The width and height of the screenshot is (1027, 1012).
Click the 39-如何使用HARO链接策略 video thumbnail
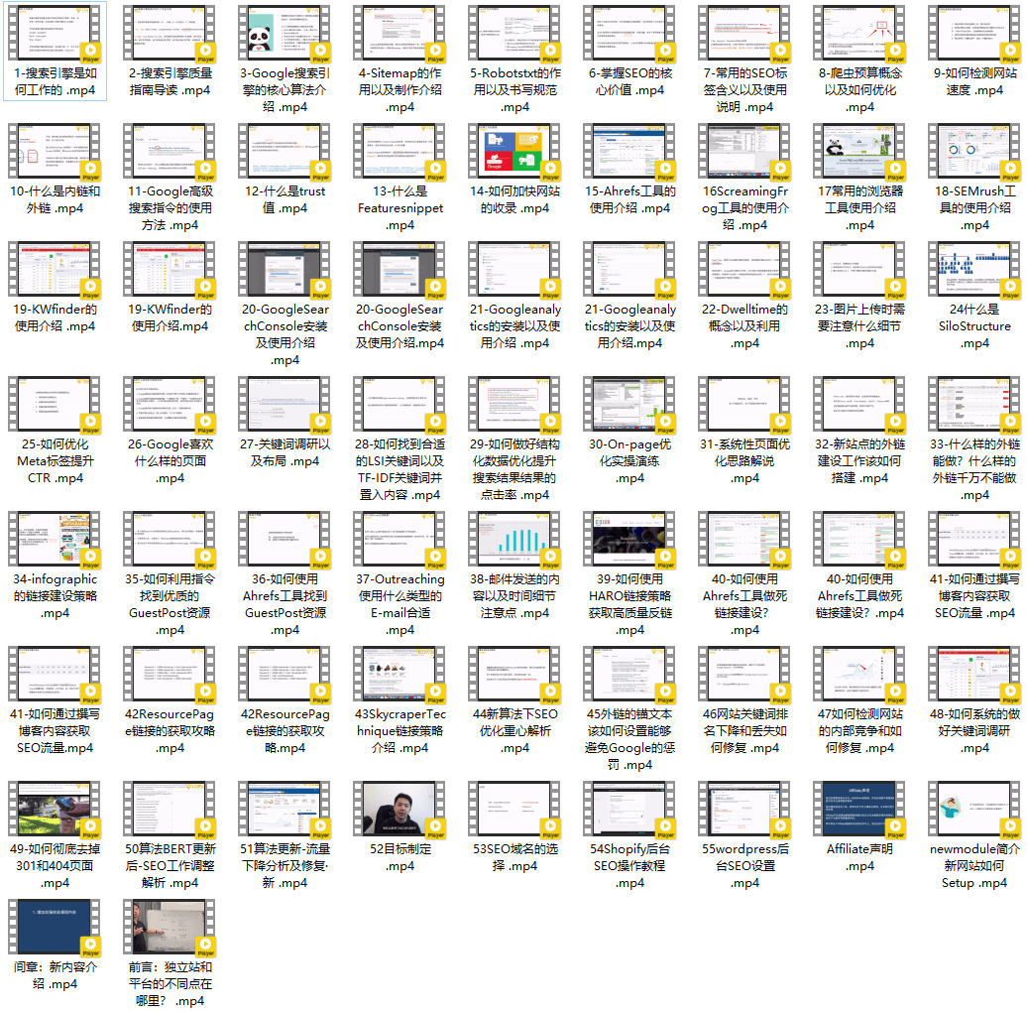[x=629, y=539]
